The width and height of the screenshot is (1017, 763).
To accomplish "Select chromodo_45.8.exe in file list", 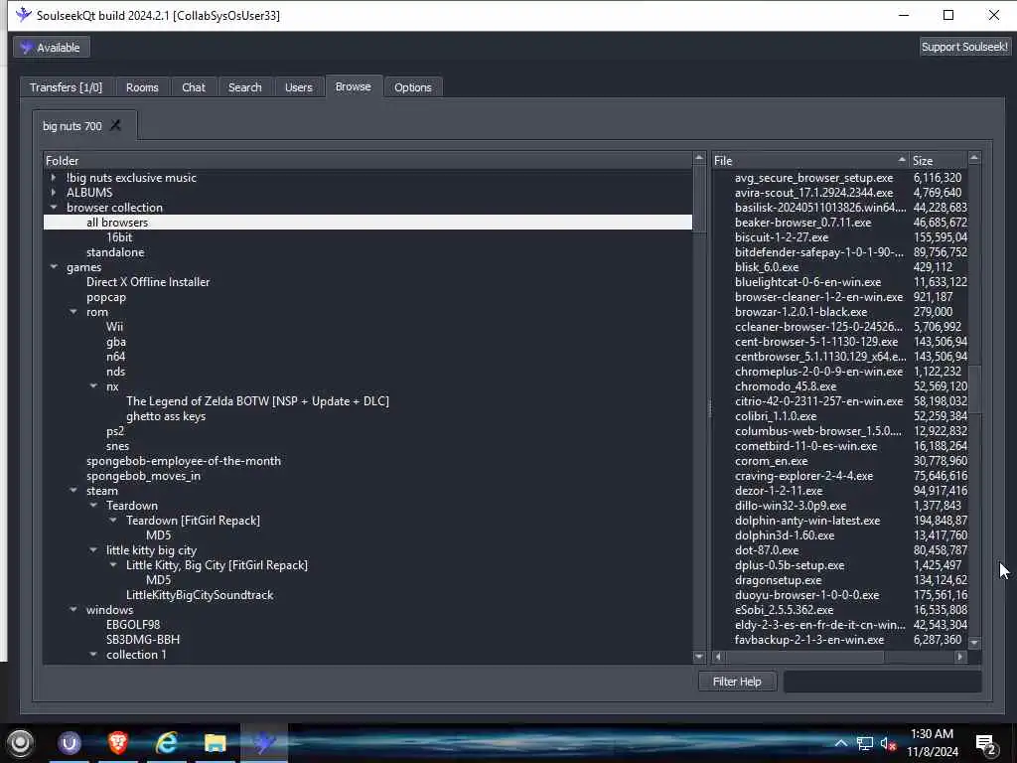I will click(x=785, y=386).
